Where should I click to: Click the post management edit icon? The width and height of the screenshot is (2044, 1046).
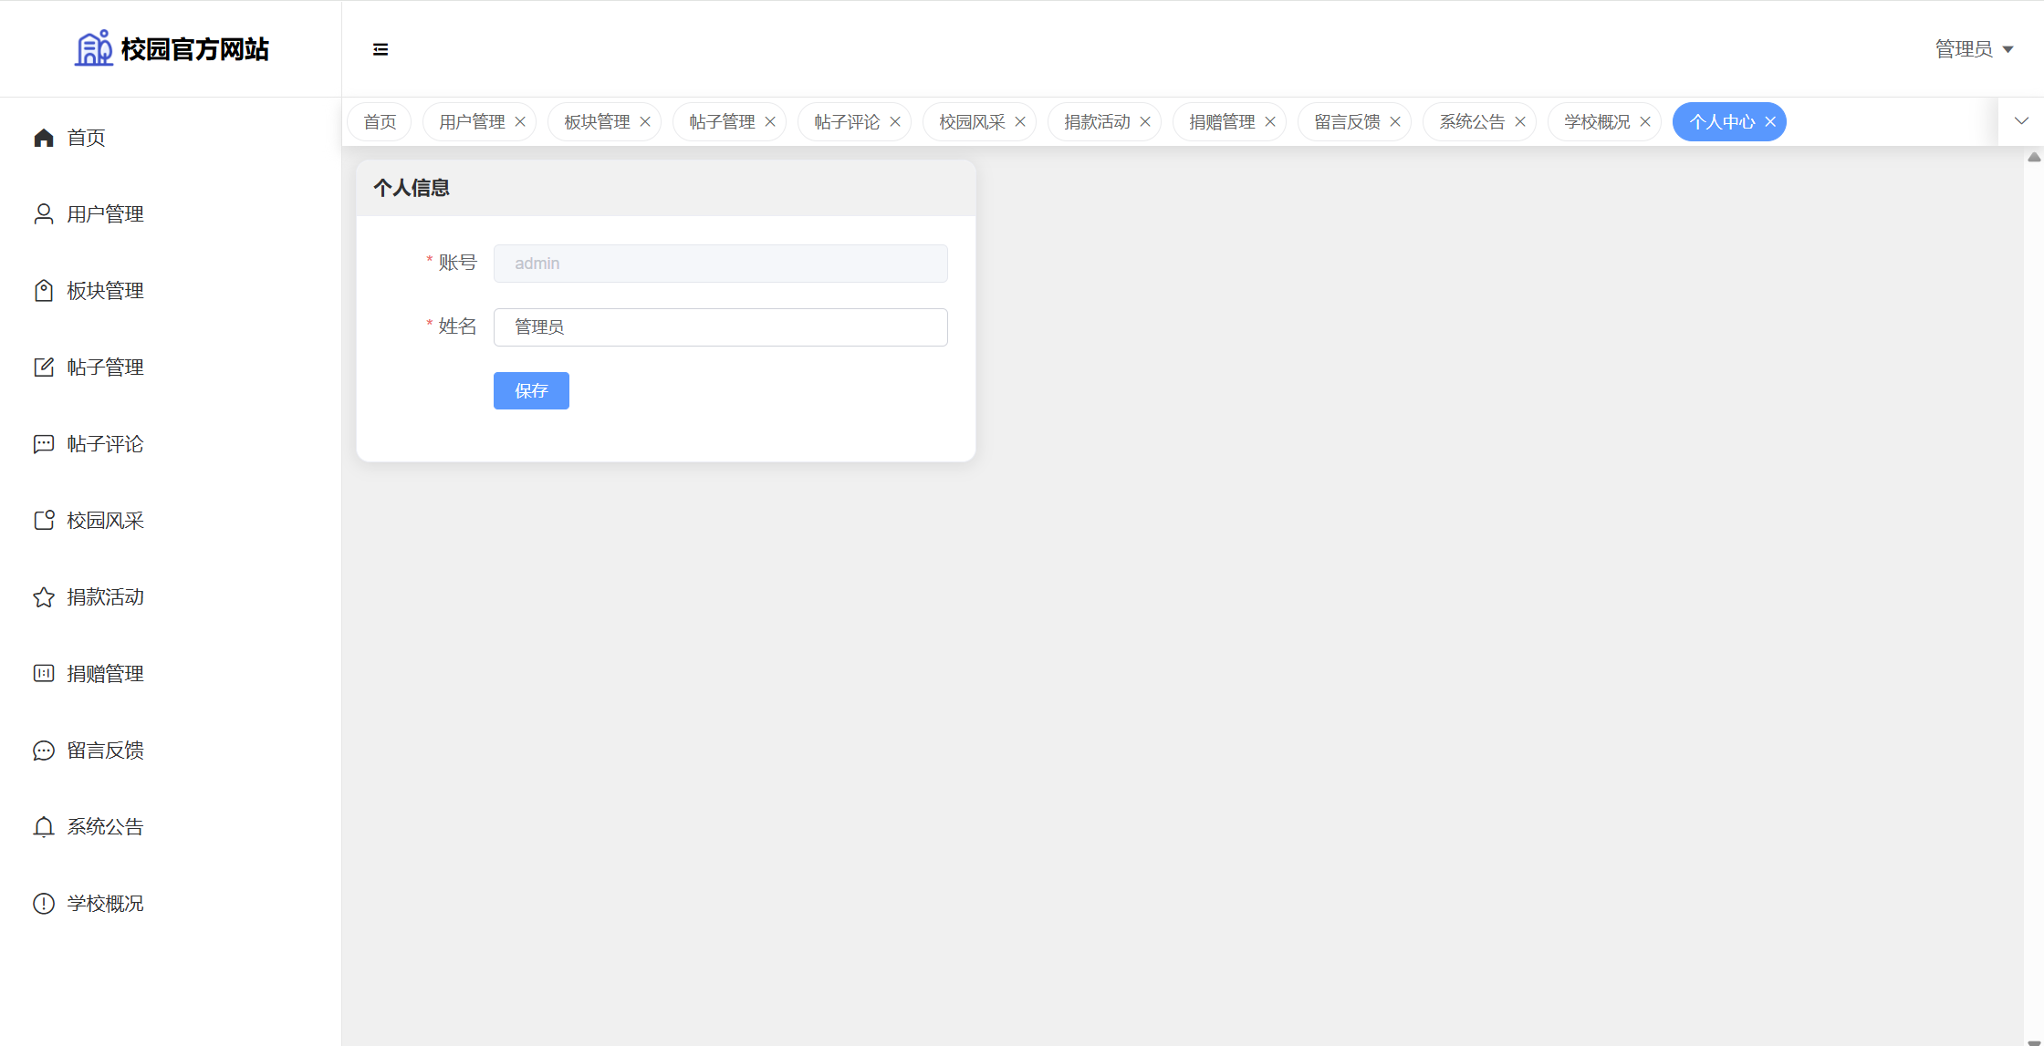pos(44,368)
